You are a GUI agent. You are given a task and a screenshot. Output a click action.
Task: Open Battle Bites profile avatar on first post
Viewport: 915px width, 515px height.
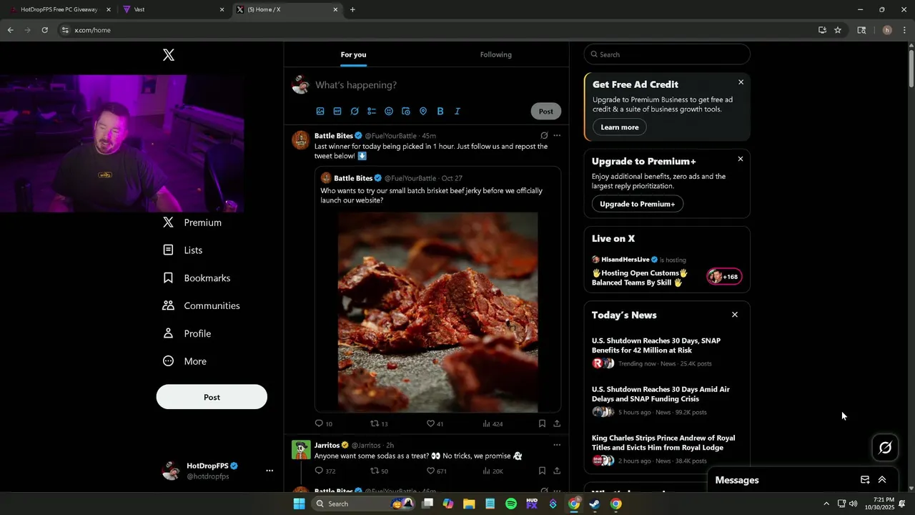301,139
